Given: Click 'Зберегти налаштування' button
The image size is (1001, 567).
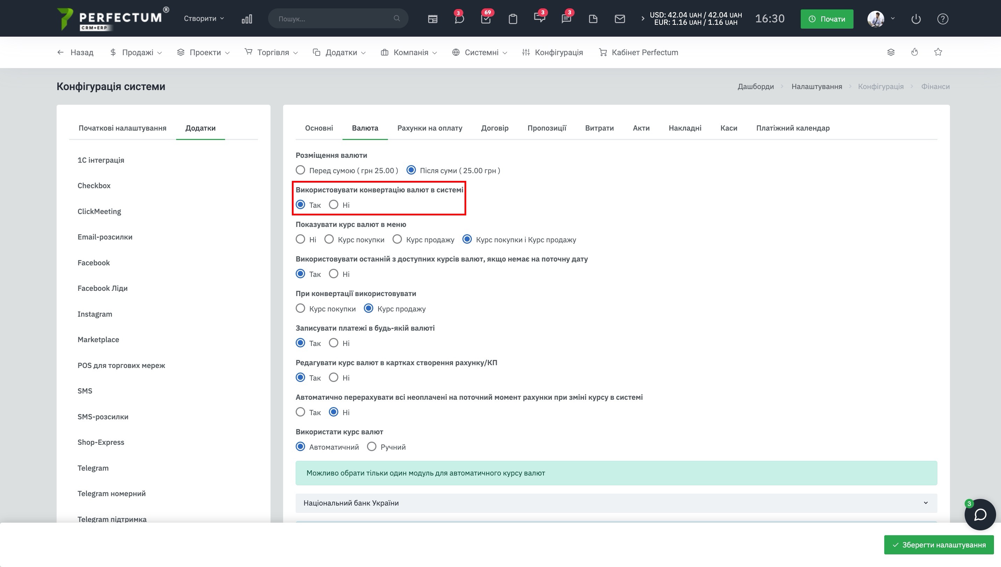Looking at the screenshot, I should [939, 544].
